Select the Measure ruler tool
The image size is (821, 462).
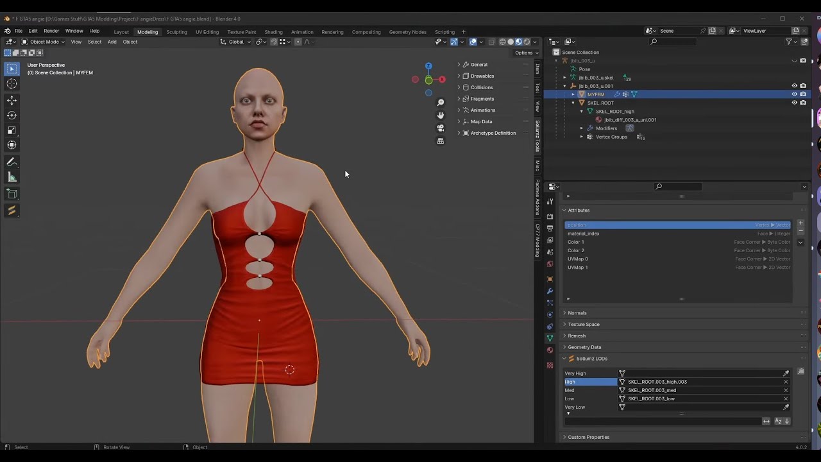pos(12,177)
